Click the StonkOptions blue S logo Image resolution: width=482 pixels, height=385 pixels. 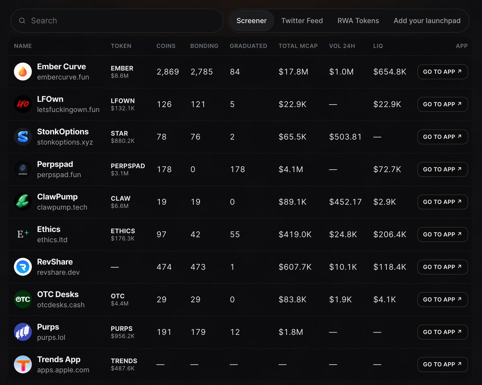coord(23,137)
